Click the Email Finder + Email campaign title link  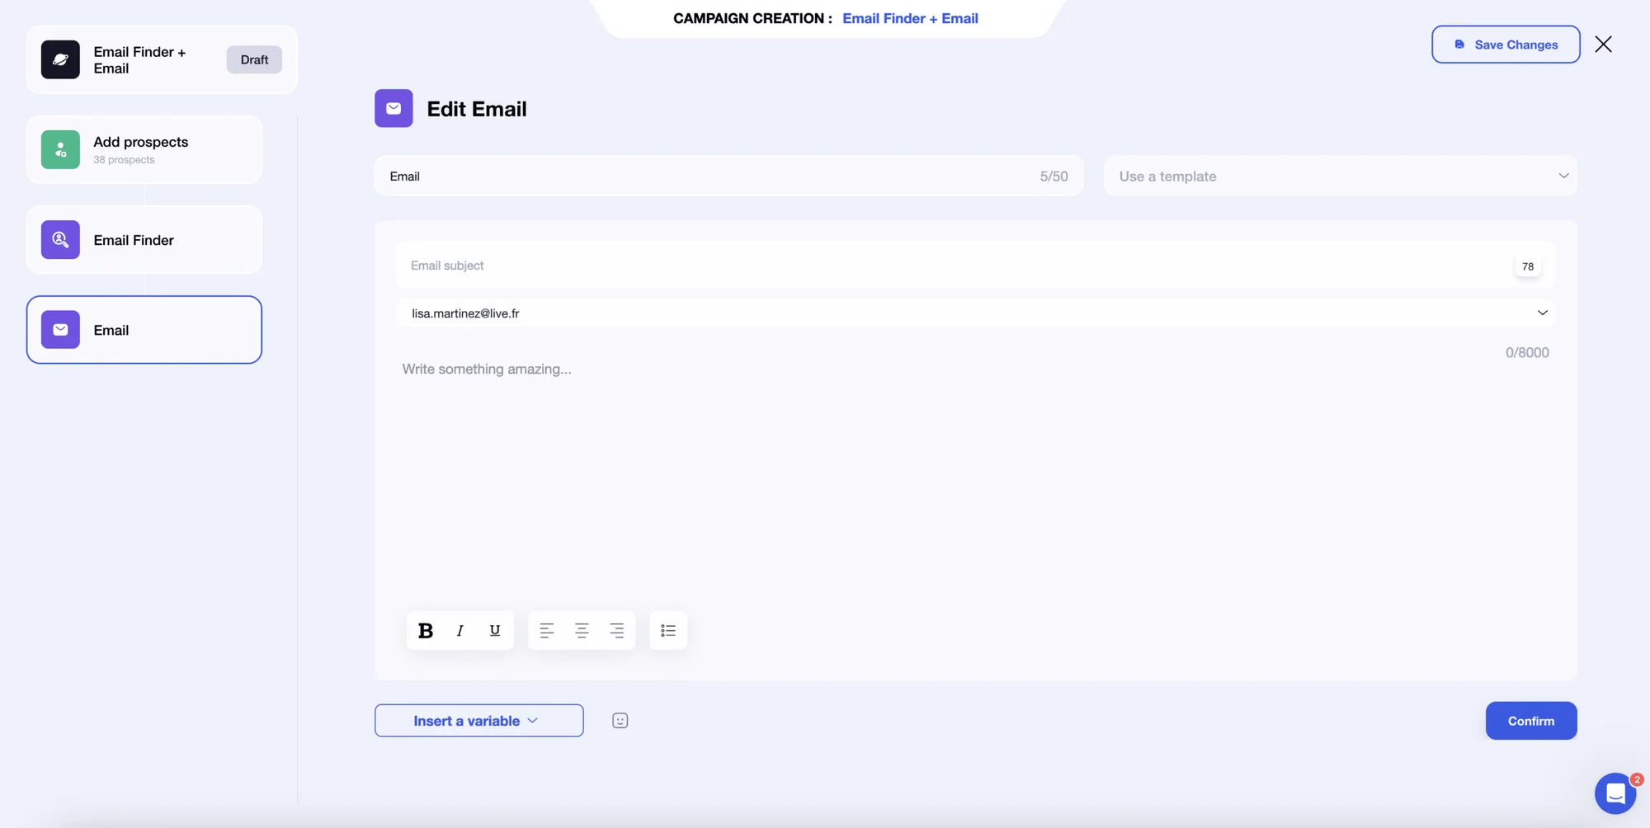[910, 18]
